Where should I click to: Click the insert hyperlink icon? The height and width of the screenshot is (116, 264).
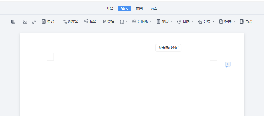34,21
